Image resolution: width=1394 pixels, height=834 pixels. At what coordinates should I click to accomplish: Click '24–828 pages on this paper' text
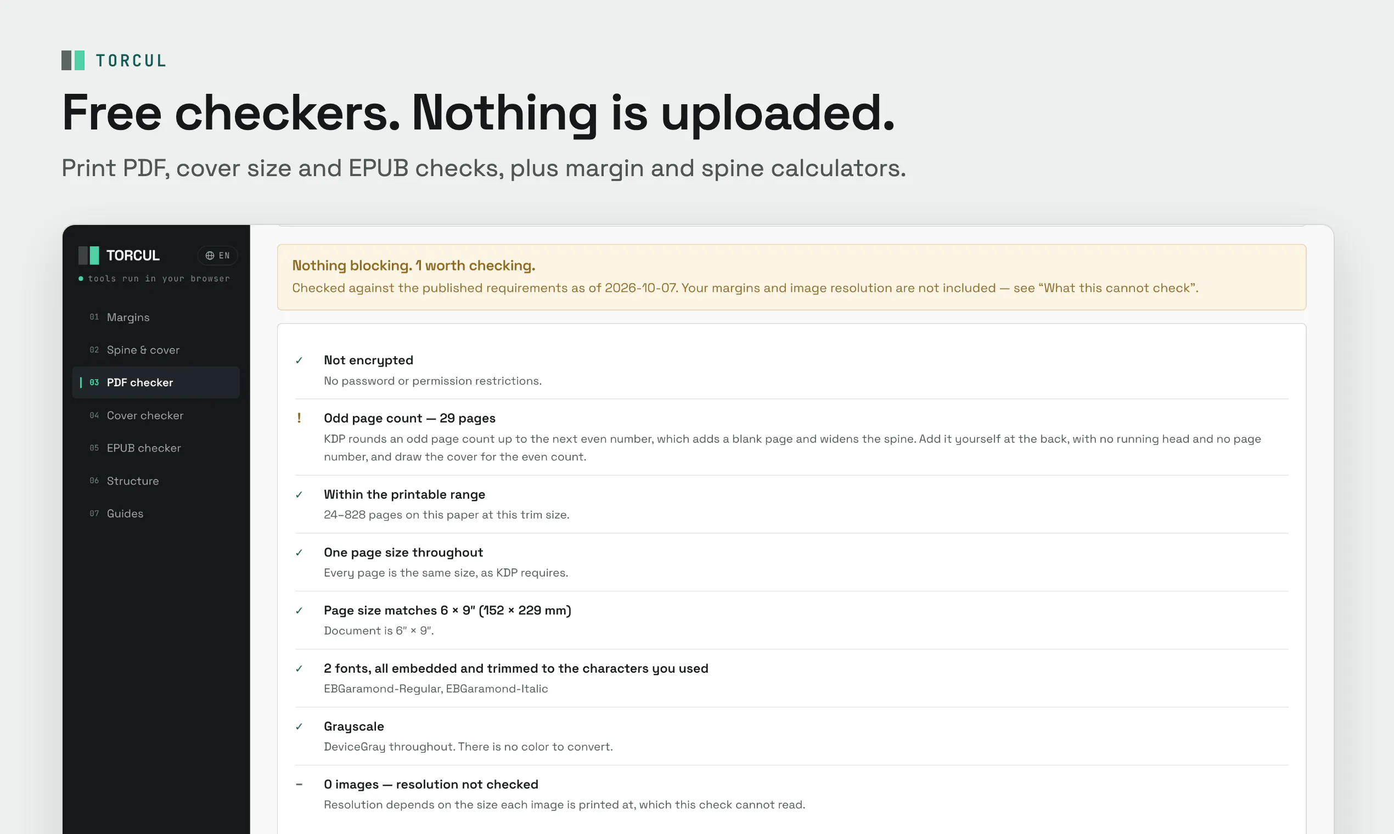(446, 514)
